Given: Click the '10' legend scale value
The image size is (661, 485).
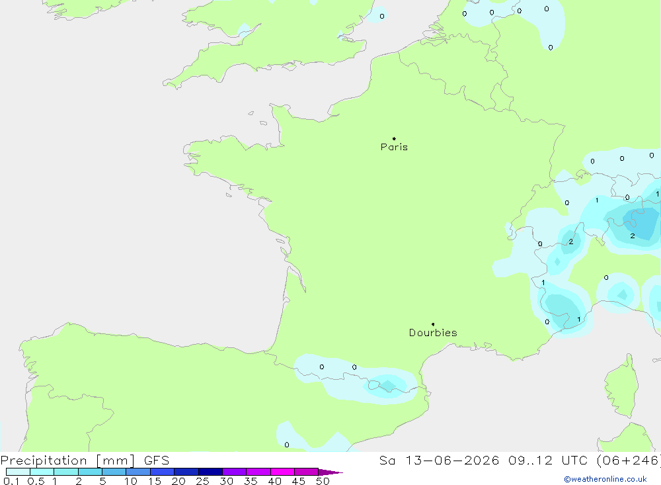Looking at the screenshot, I should tap(131, 481).
